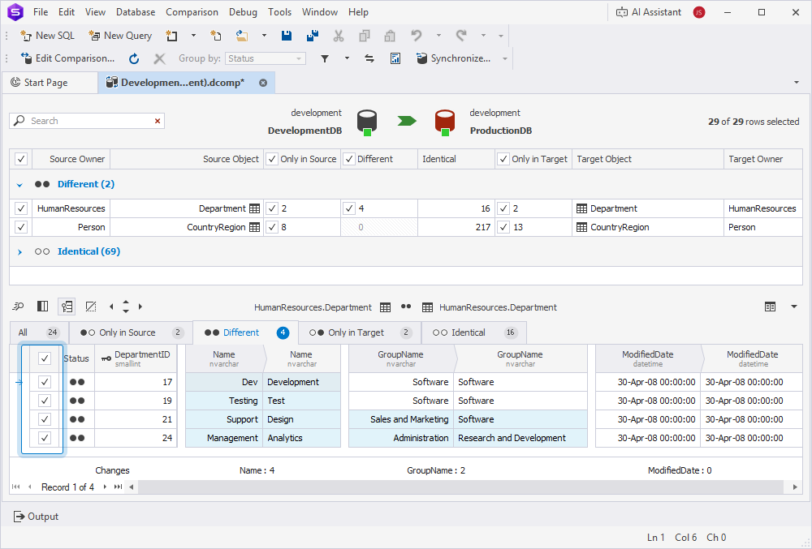Expand the Identical (69) group
Screen dimensions: 812x549
19,251
